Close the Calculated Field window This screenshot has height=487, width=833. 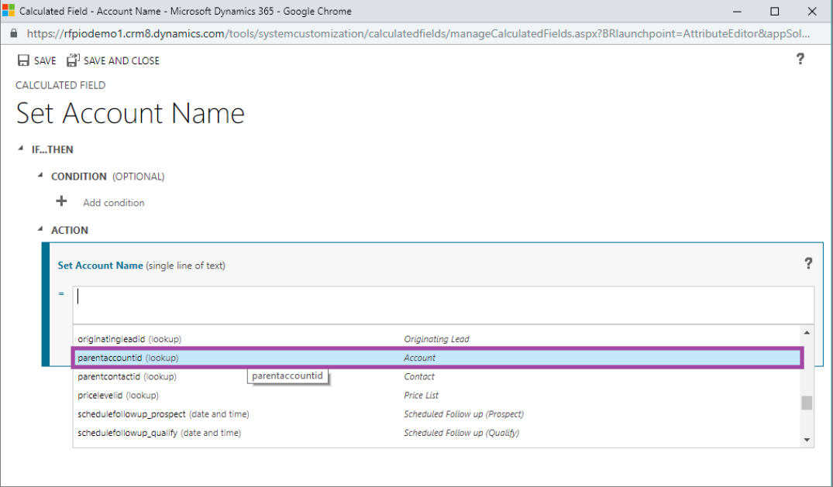(x=812, y=11)
